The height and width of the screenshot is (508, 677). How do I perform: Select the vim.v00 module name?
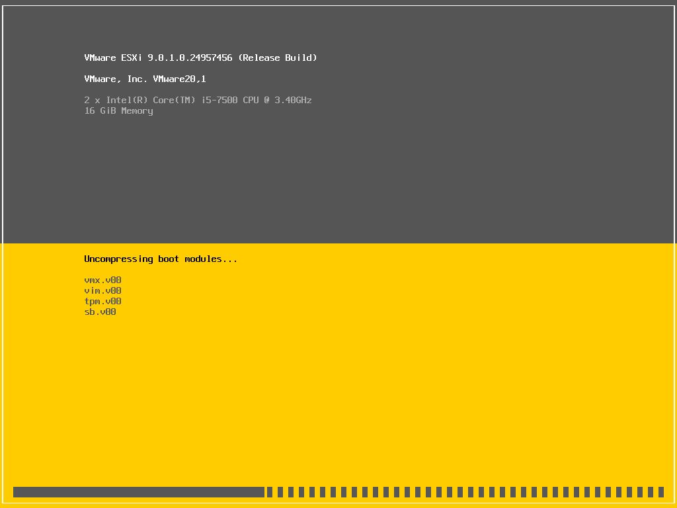pyautogui.click(x=102, y=290)
